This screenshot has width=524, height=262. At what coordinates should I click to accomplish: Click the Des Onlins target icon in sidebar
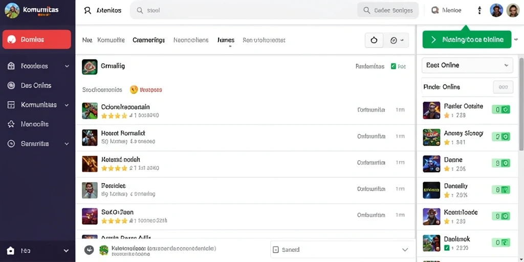coord(11,85)
